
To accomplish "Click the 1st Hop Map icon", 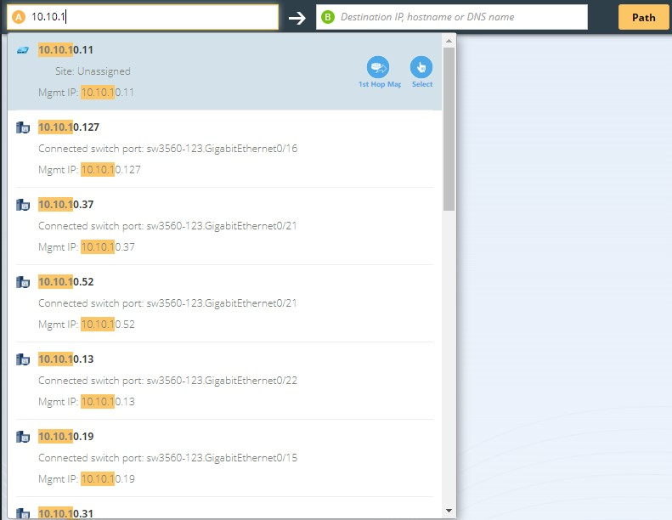I will (377, 67).
